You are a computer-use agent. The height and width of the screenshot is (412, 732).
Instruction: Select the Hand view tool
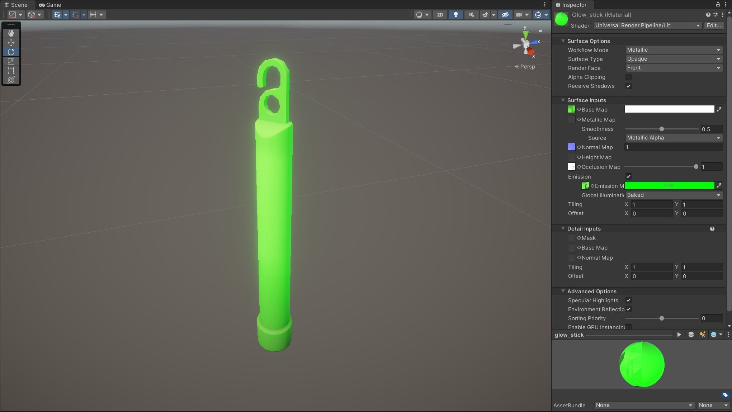click(x=11, y=33)
